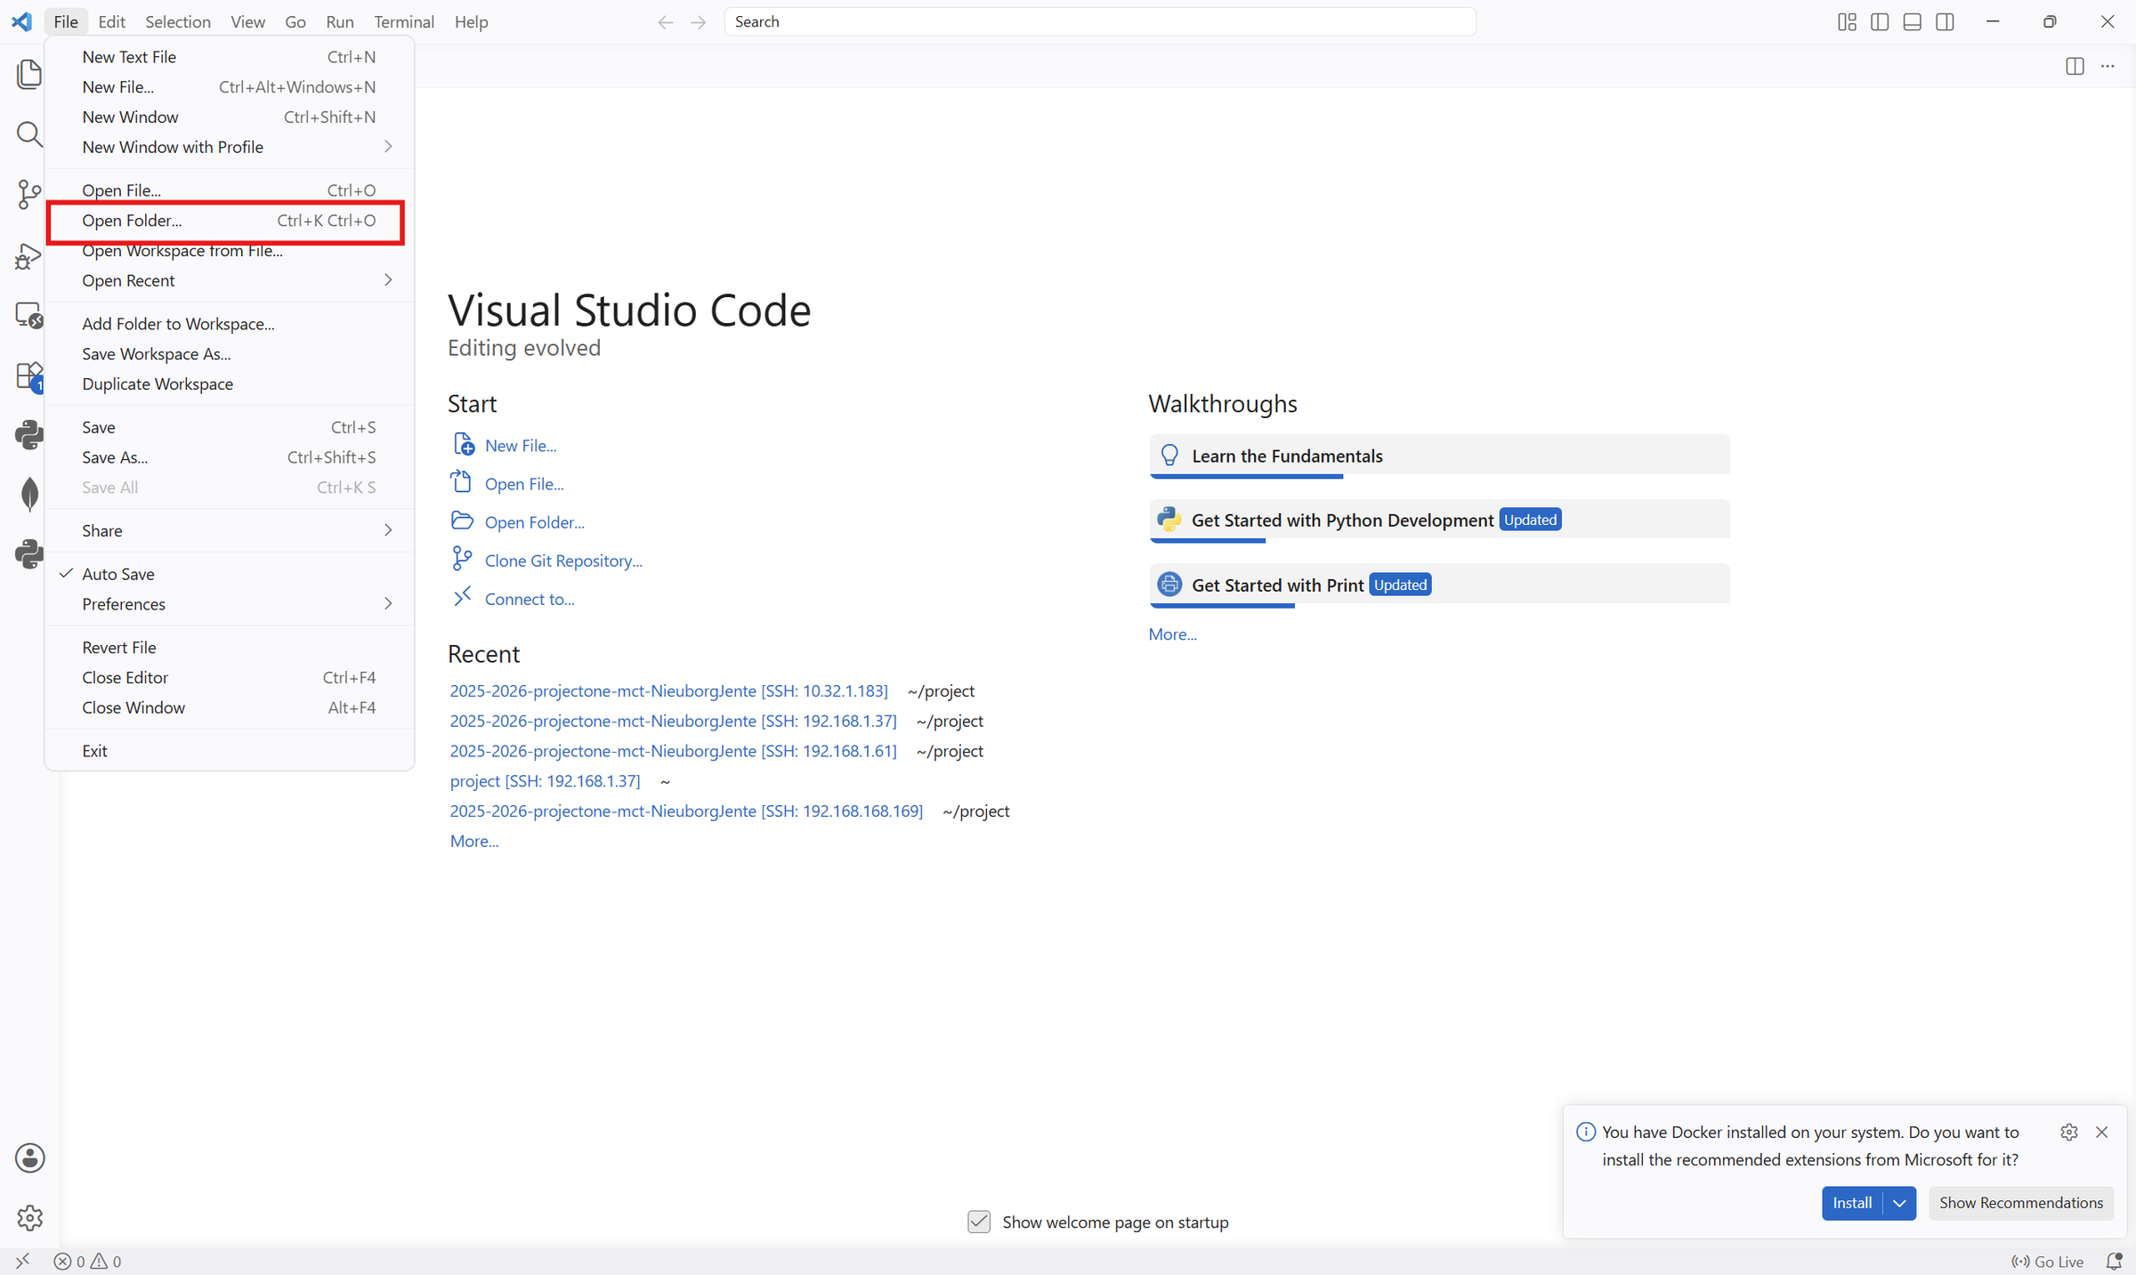Open the Remote Explorer view

click(29, 315)
